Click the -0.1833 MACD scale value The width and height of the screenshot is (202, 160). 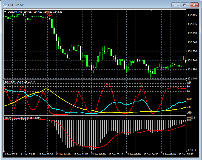coord(192,150)
